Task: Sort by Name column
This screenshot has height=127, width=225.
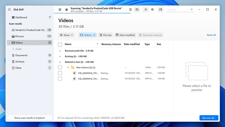Action: click(68, 44)
